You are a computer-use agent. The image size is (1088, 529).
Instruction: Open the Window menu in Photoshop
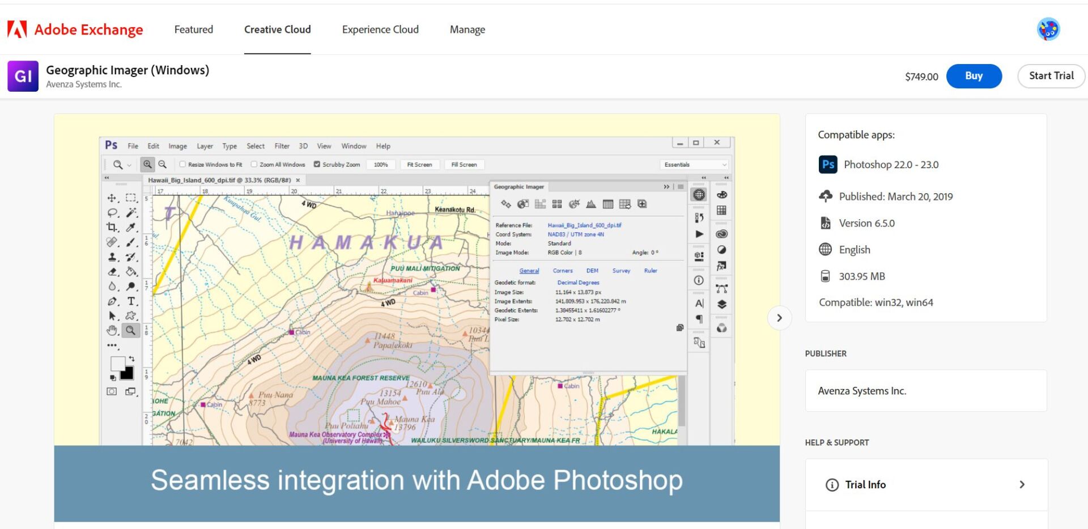pyautogui.click(x=354, y=146)
